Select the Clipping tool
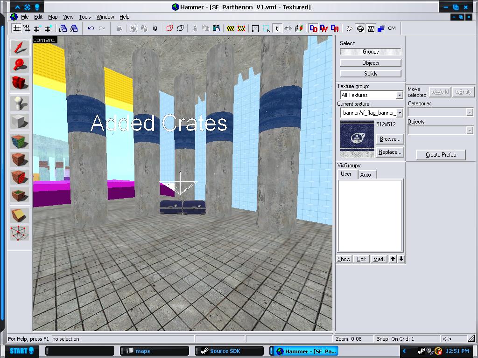 coord(20,215)
